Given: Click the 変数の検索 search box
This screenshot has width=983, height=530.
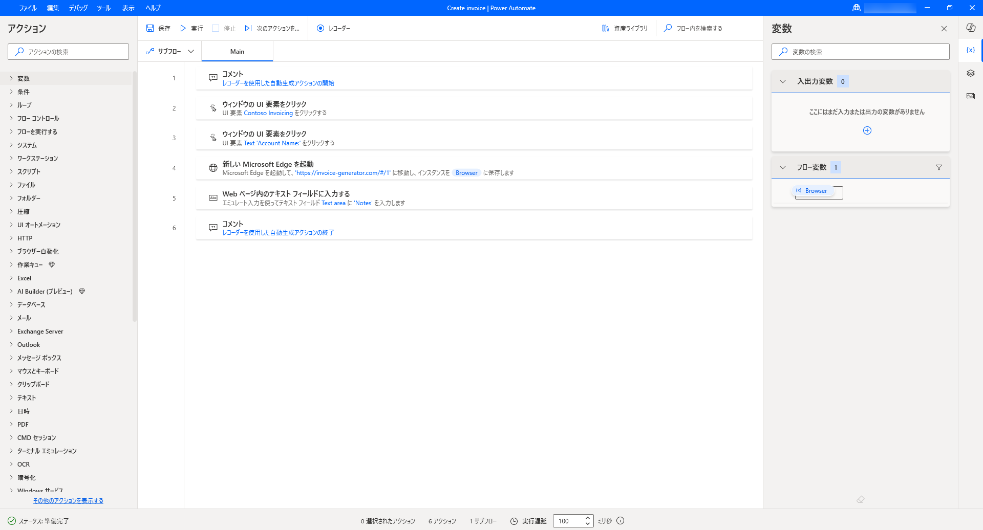Looking at the screenshot, I should (860, 52).
